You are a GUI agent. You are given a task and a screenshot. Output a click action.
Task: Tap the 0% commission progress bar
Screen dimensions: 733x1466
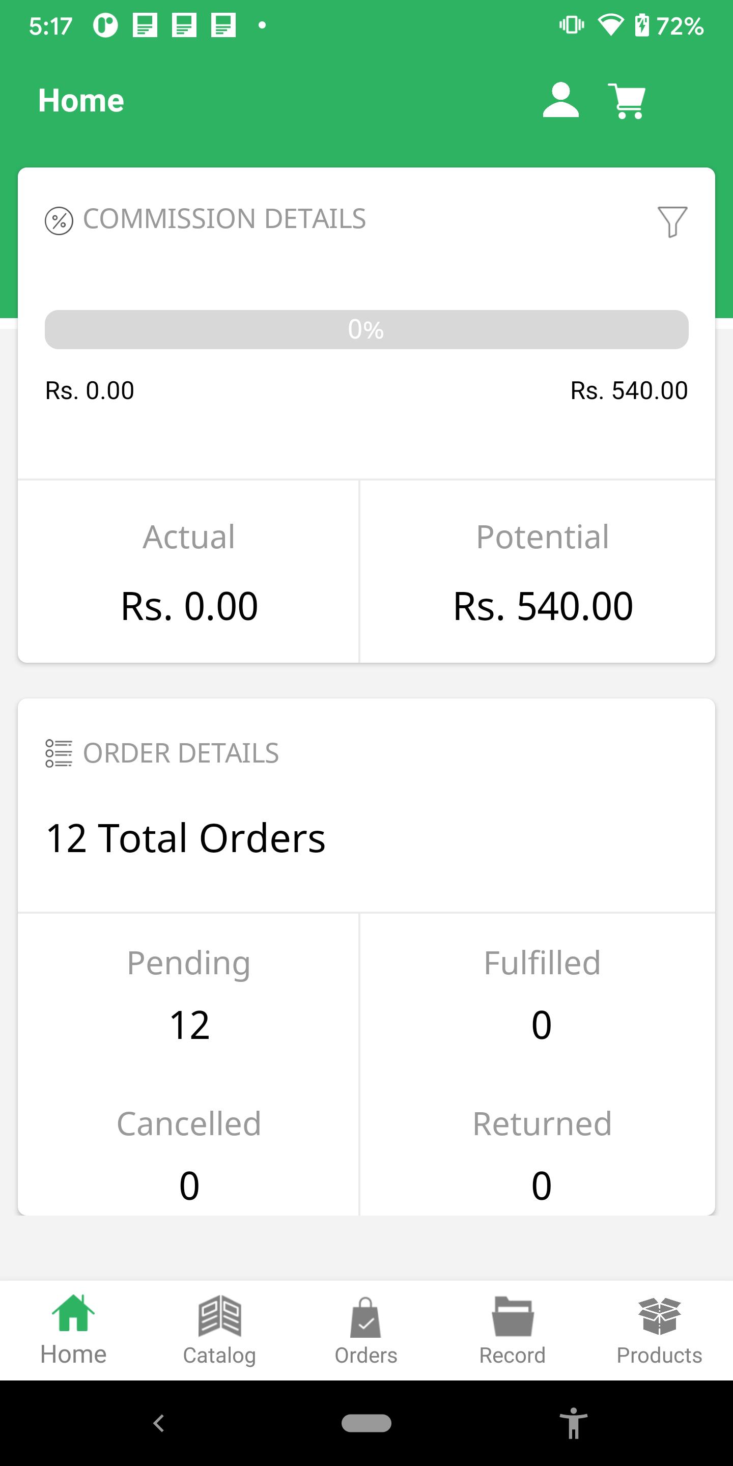point(366,329)
